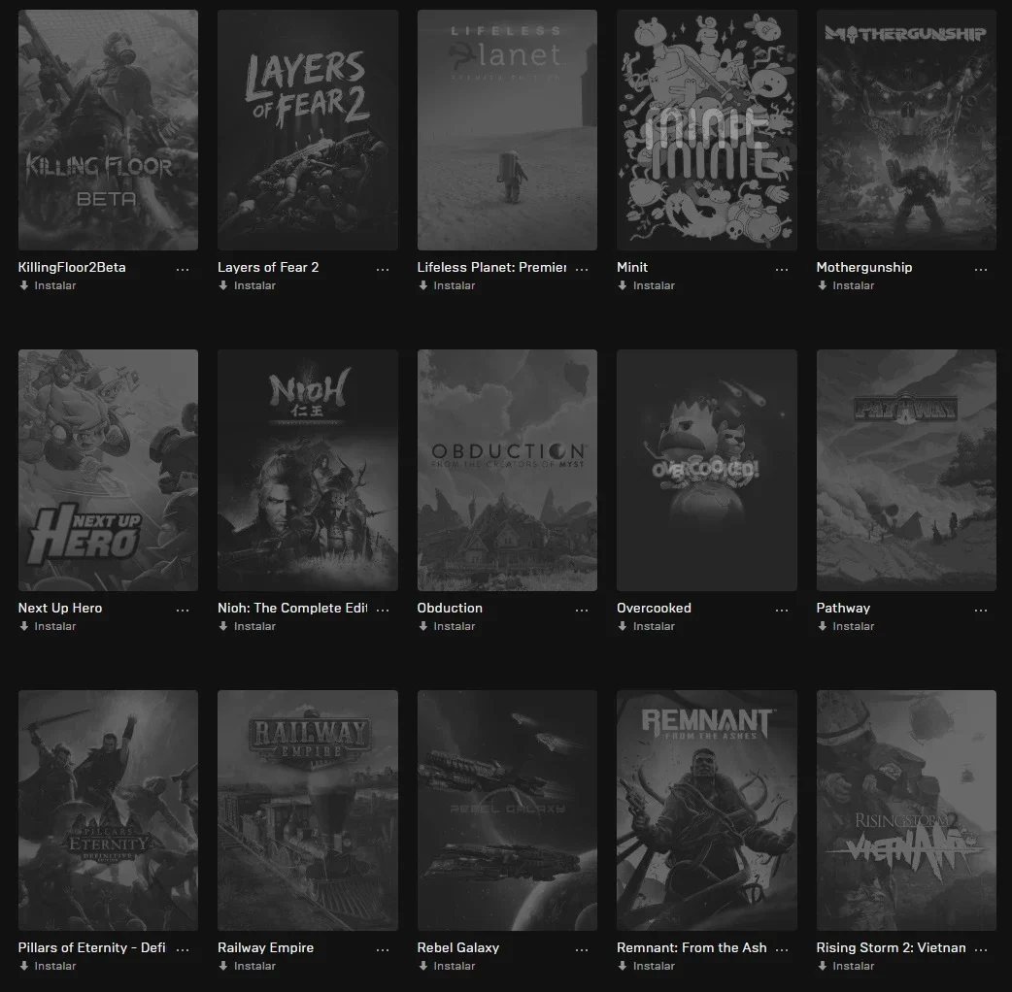
Task: Open the three-dot menu for Pathway
Action: [x=981, y=610]
